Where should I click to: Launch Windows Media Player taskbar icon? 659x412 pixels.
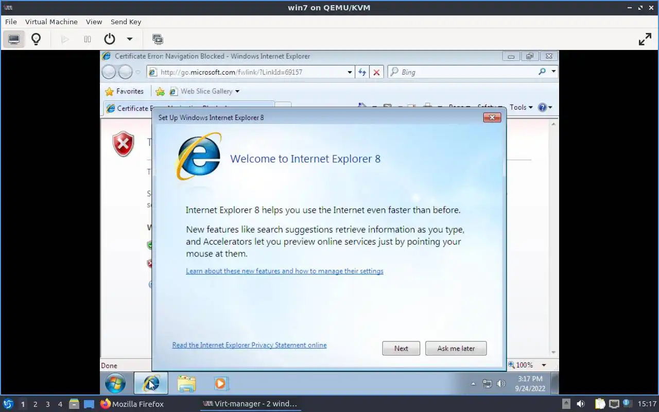[x=220, y=384]
